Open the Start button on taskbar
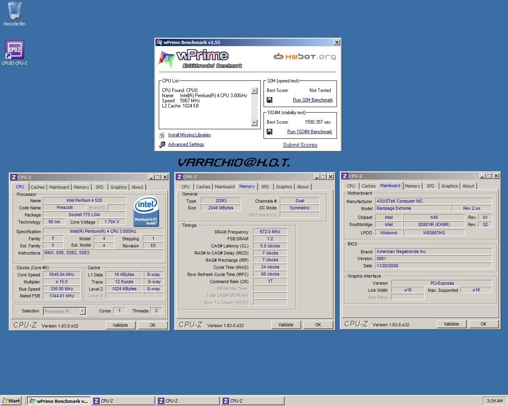508x406 pixels. coord(11,401)
